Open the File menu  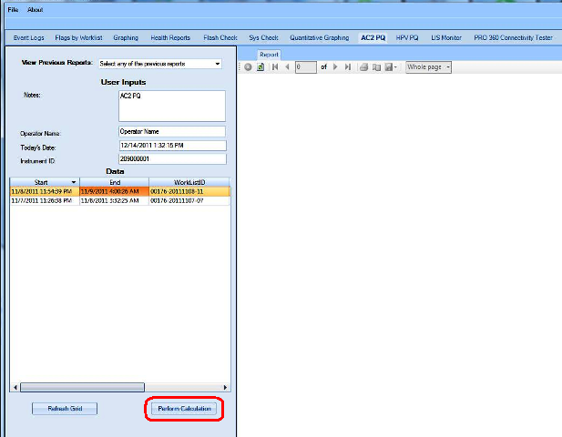tap(13, 9)
